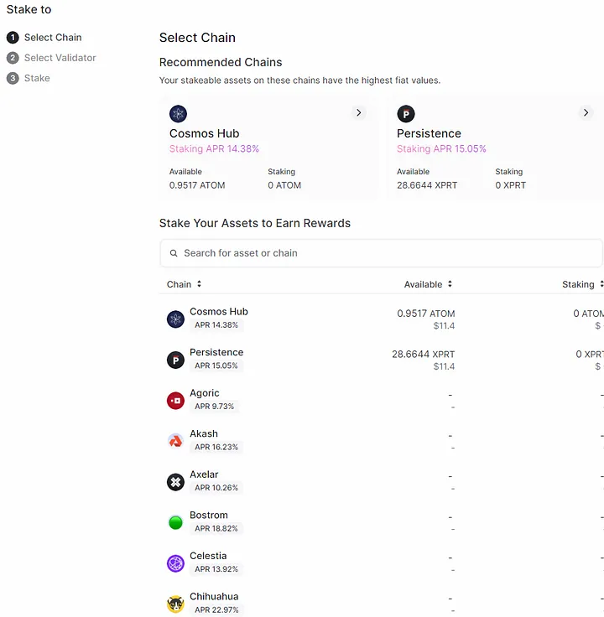604x617 pixels.
Task: Select the Agoric chain icon
Action: [175, 401]
